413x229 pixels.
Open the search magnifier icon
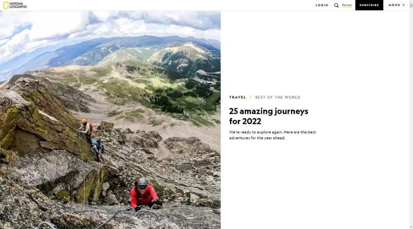pos(337,5)
